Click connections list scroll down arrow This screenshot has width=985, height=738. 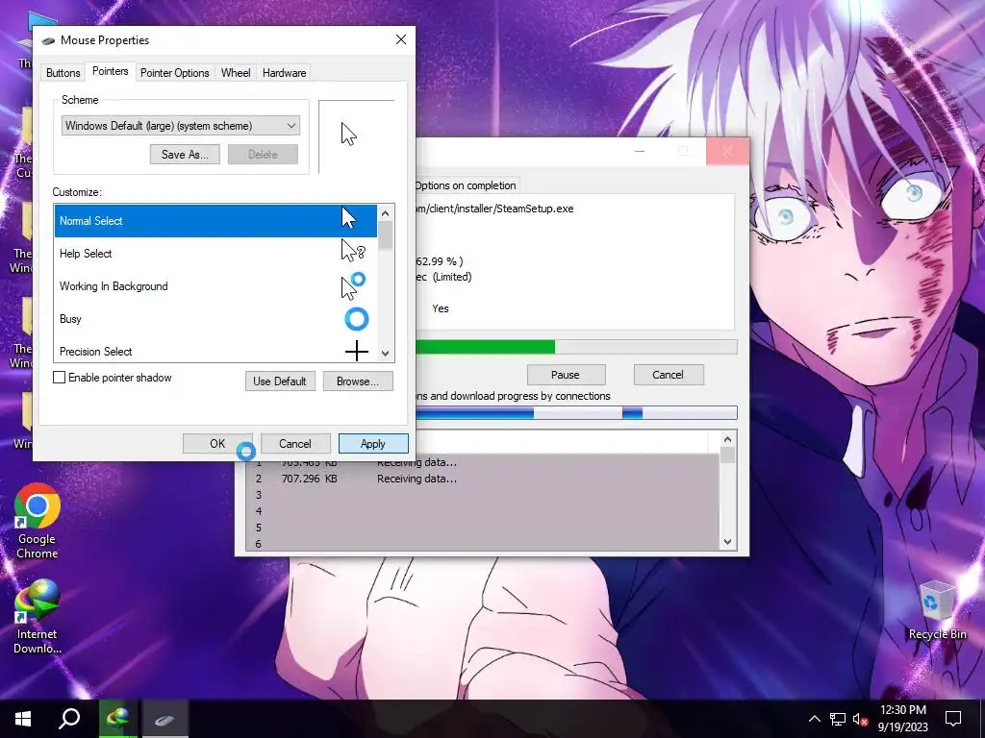[727, 542]
